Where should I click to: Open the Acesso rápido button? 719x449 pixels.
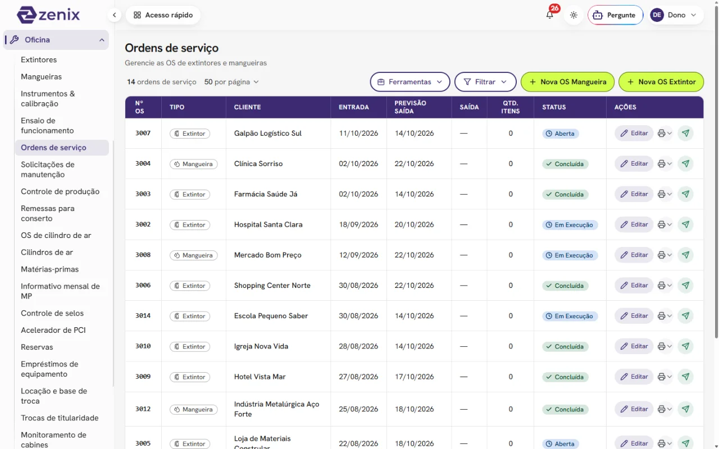click(163, 15)
